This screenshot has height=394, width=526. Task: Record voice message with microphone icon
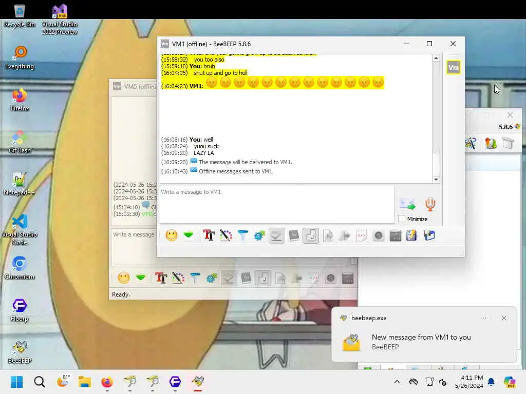pyautogui.click(x=430, y=204)
